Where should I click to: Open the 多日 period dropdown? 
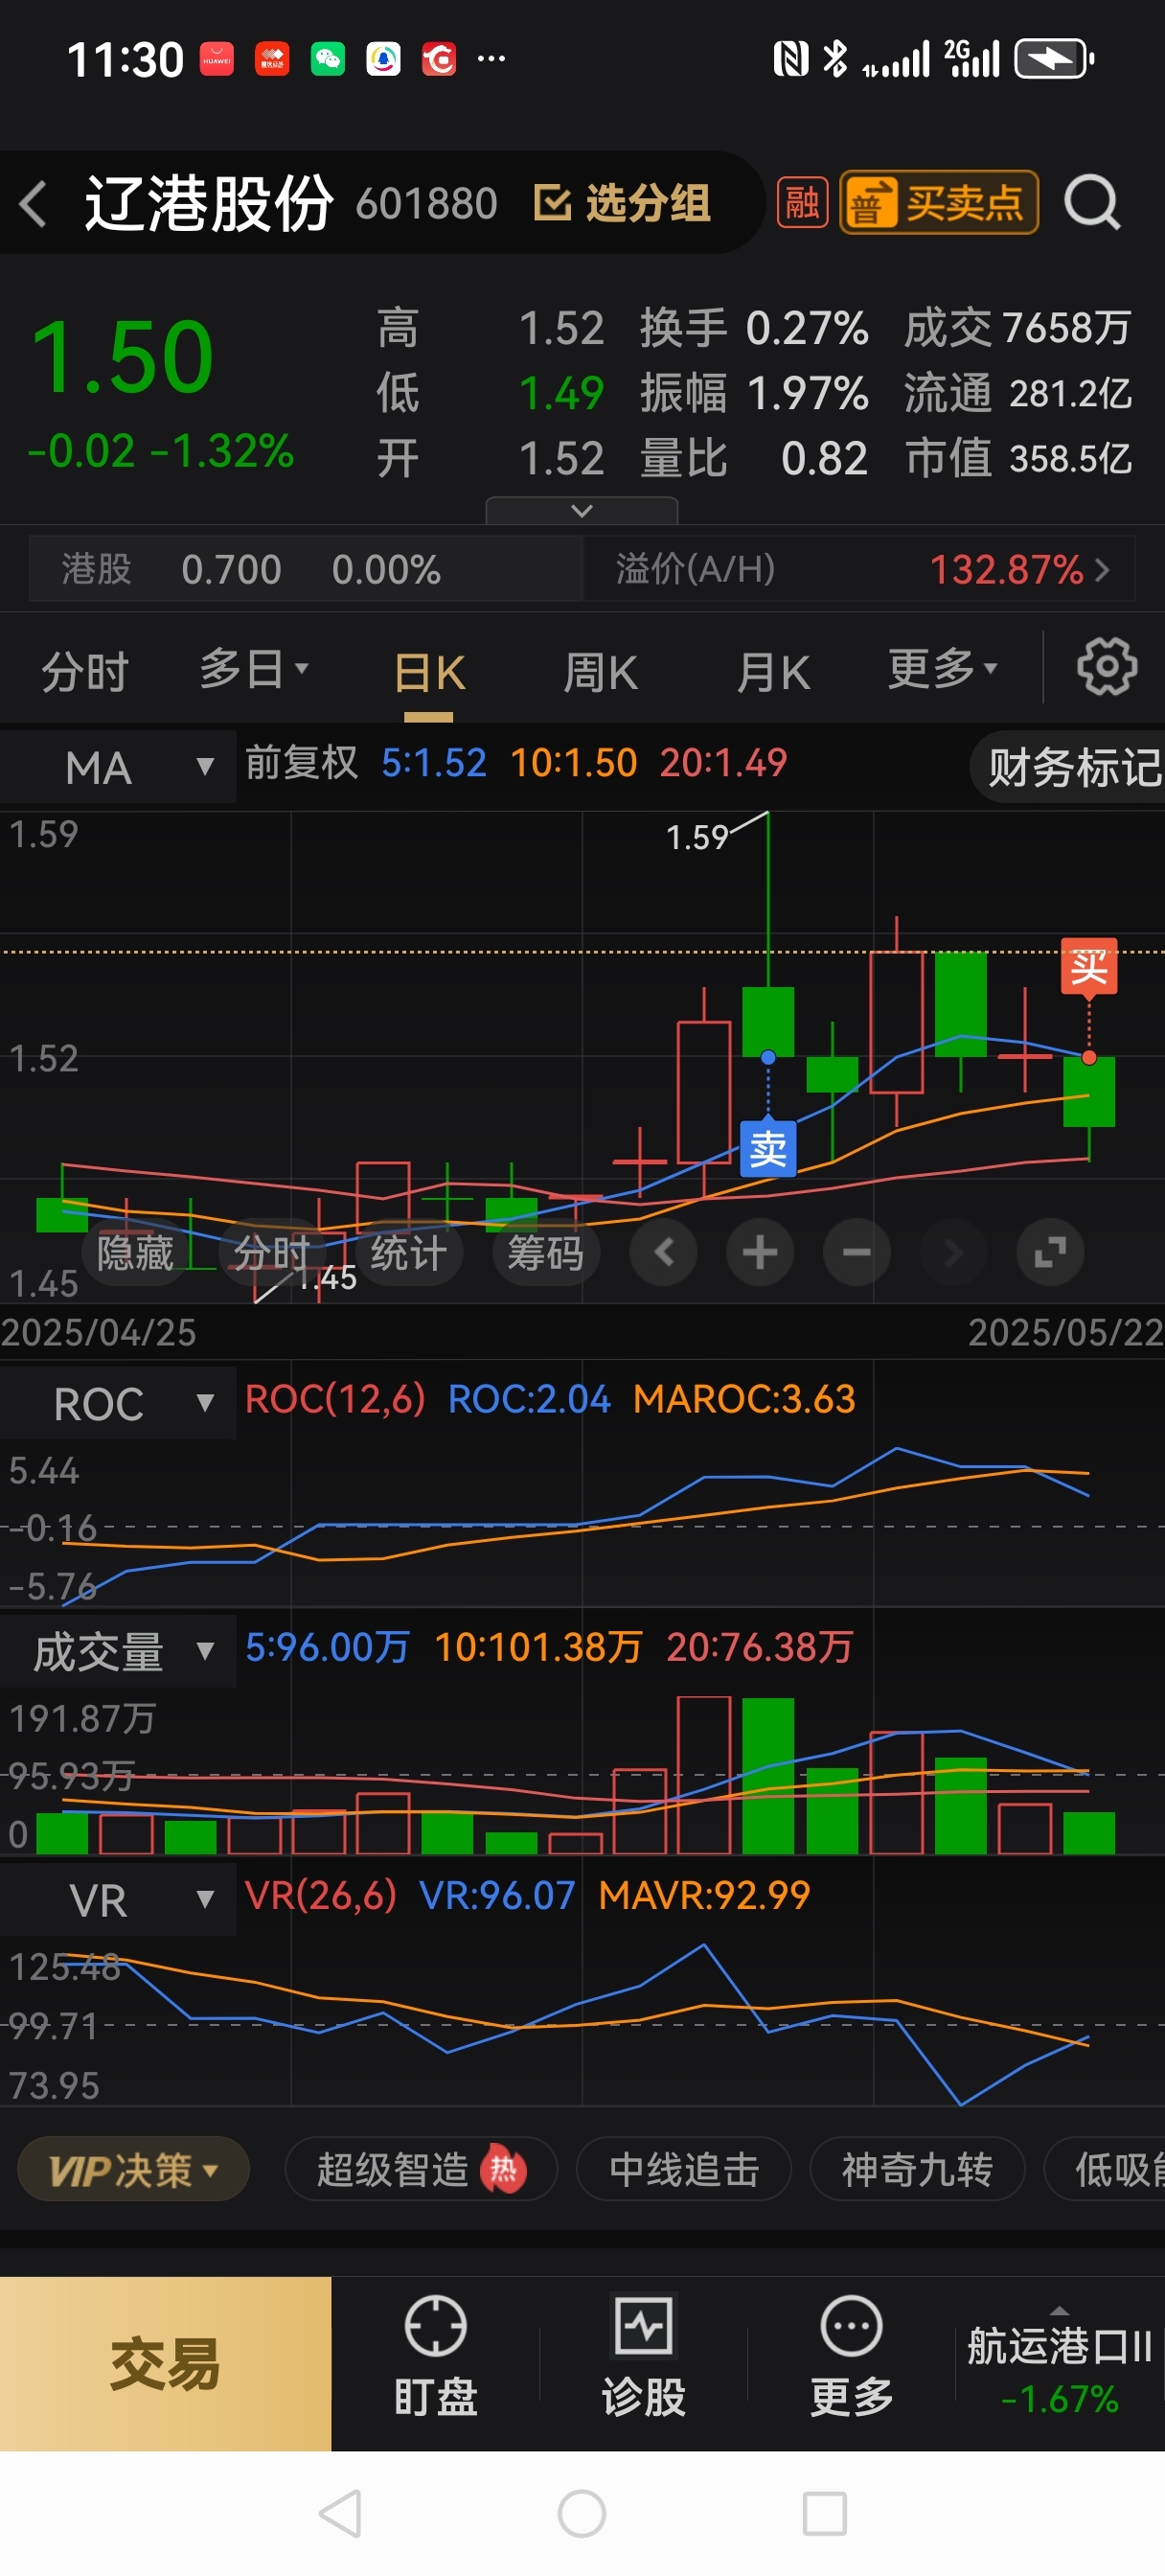click(254, 668)
